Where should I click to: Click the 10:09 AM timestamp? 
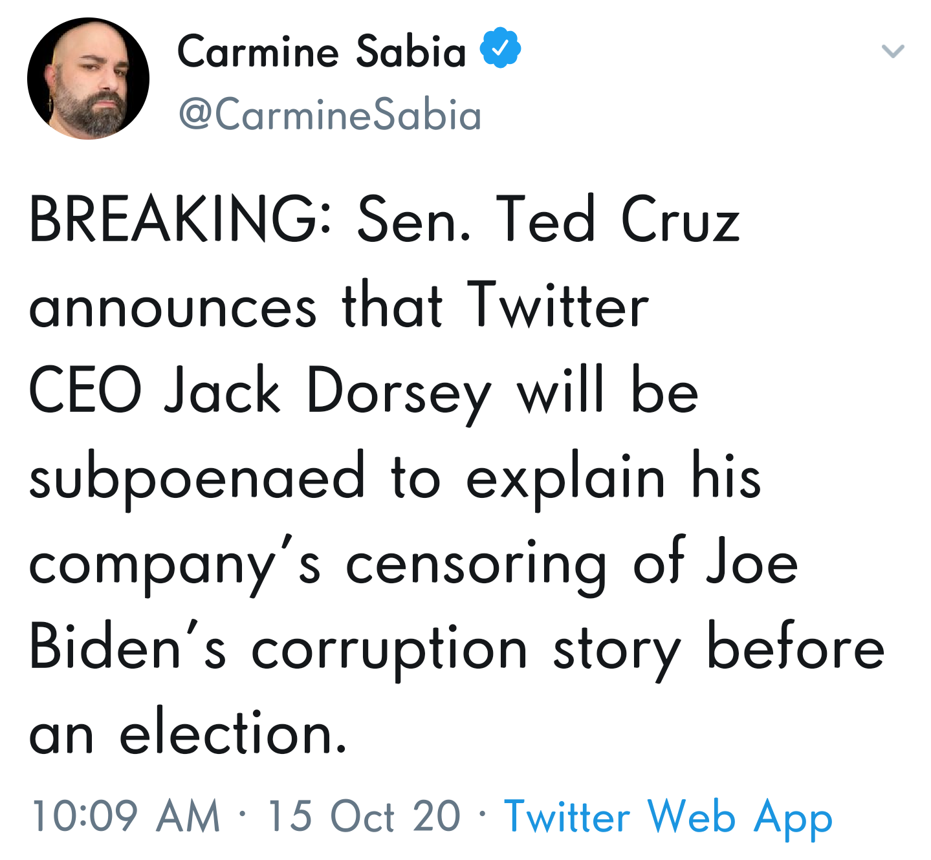coord(126,815)
